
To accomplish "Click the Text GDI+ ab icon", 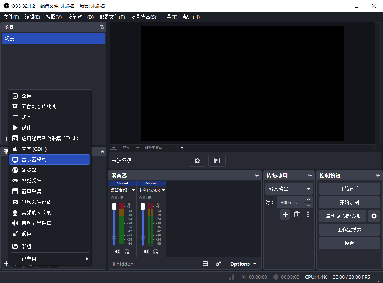I will (15, 149).
